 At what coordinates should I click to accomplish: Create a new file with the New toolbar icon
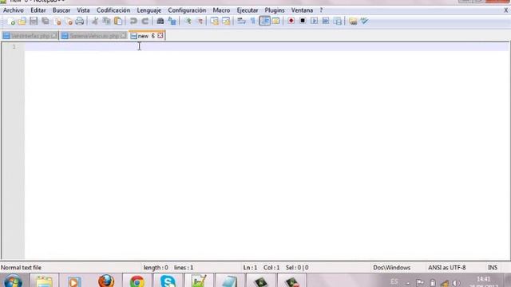[10, 22]
